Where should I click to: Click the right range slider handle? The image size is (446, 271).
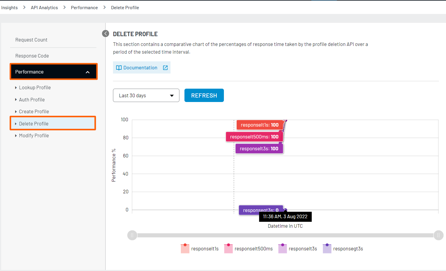tap(438, 235)
